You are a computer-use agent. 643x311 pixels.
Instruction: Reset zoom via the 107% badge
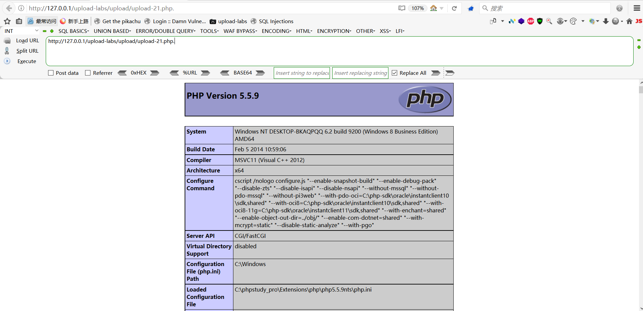418,8
